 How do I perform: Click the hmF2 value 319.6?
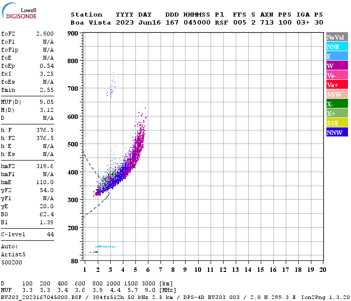tap(45, 166)
